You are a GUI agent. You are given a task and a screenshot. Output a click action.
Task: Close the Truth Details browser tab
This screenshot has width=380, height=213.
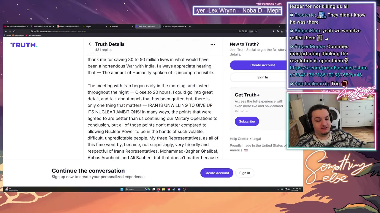coord(159,26)
